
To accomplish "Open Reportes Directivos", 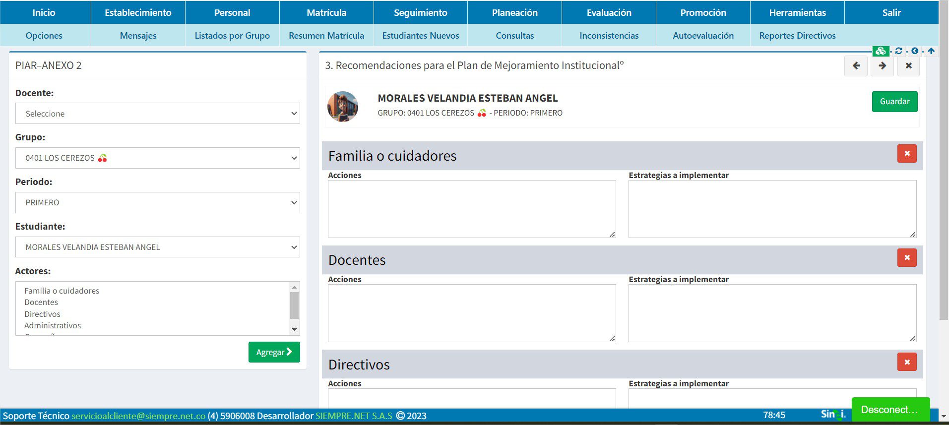I will point(798,35).
